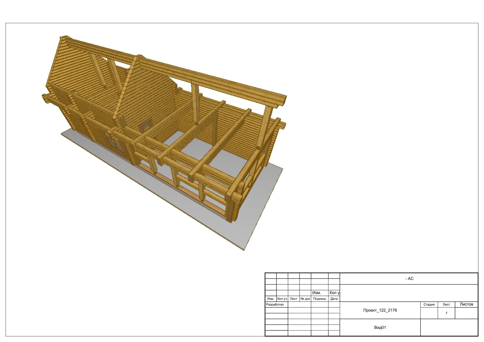The width and height of the screenshot is (484, 342).
Task: Click the empty cell under 'Стадия'
Action: pyautogui.click(x=429, y=313)
